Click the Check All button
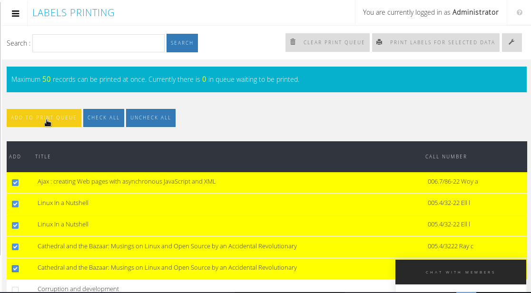Viewport: 531px width, 293px height. [x=103, y=118]
